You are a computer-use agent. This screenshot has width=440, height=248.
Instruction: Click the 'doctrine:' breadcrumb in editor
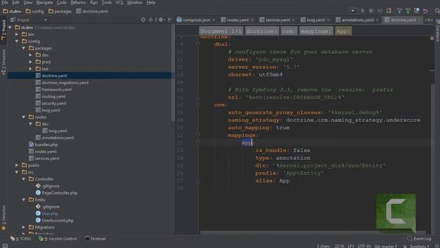(x=262, y=31)
